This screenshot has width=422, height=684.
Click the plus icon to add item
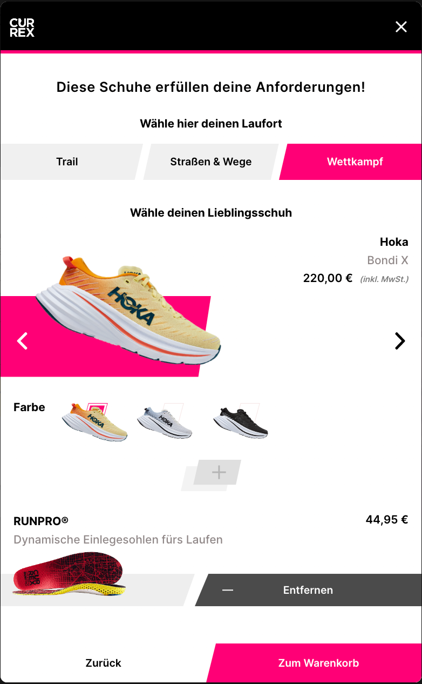pos(219,473)
